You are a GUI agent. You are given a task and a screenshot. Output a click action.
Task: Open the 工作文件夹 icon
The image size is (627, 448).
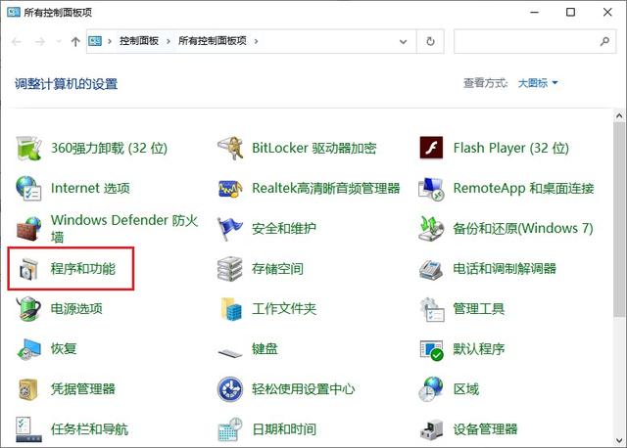pyautogui.click(x=230, y=309)
